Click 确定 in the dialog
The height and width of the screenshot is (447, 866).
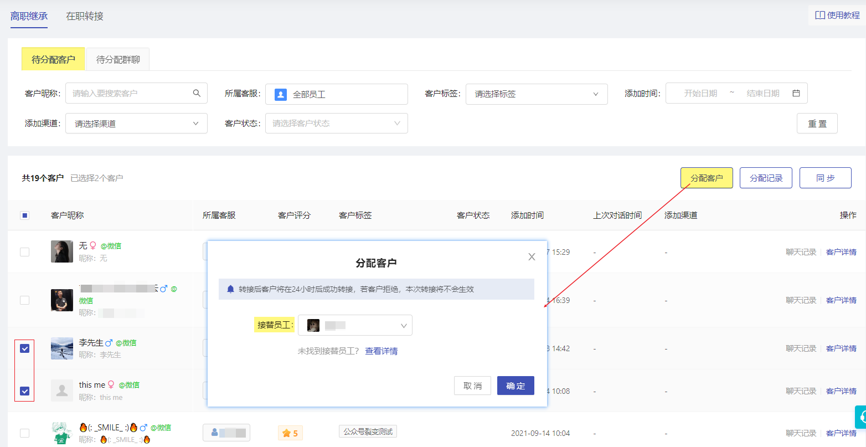coord(516,386)
